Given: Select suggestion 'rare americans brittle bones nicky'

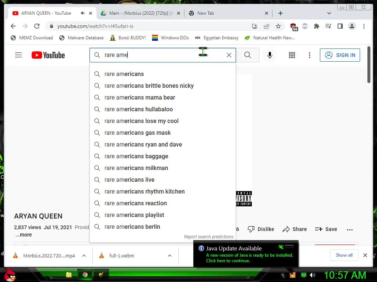Looking at the screenshot, I should 162,86.
